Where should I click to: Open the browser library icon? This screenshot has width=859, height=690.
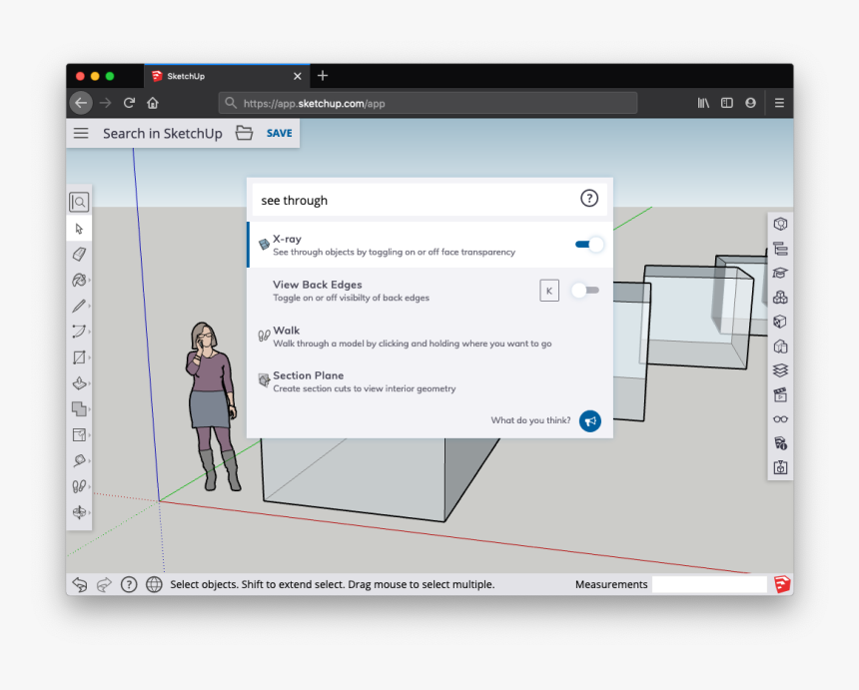[703, 103]
